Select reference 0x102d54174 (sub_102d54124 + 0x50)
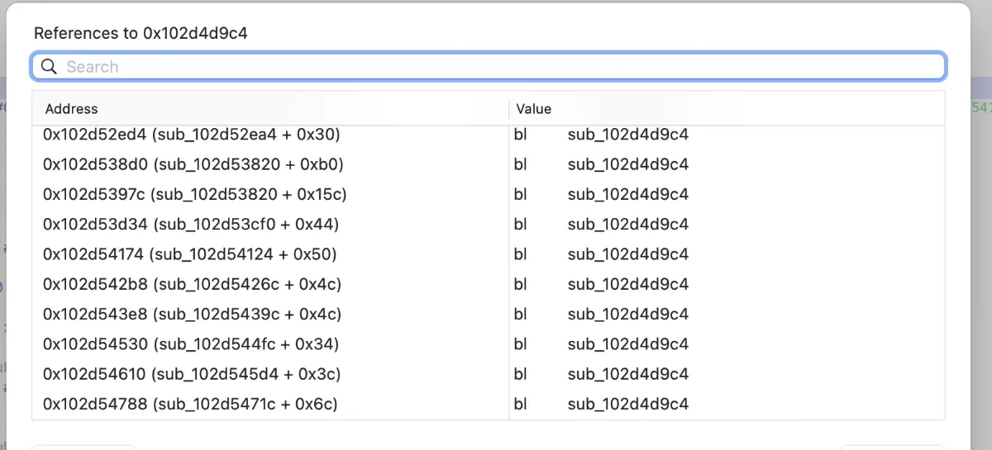 (x=489, y=254)
